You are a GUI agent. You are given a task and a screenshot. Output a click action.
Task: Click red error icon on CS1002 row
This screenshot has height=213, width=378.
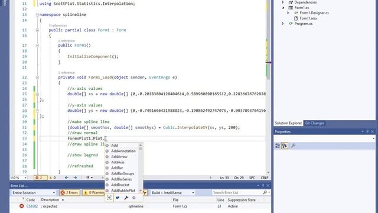(21, 206)
